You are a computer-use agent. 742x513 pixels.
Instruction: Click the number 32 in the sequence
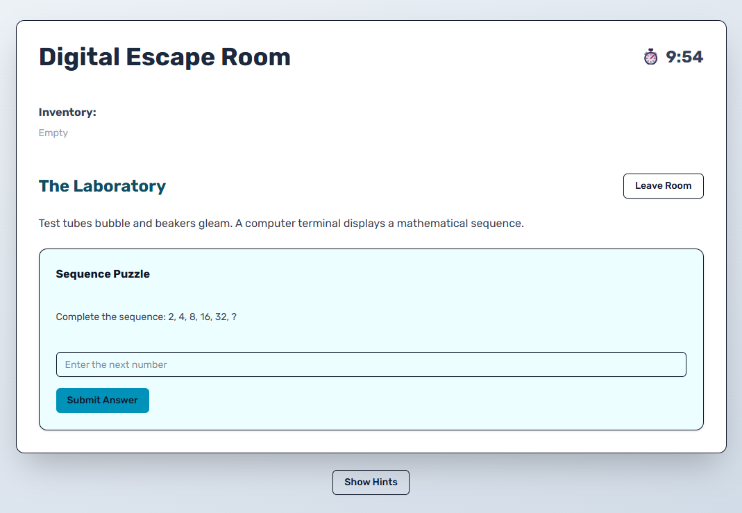click(x=222, y=317)
